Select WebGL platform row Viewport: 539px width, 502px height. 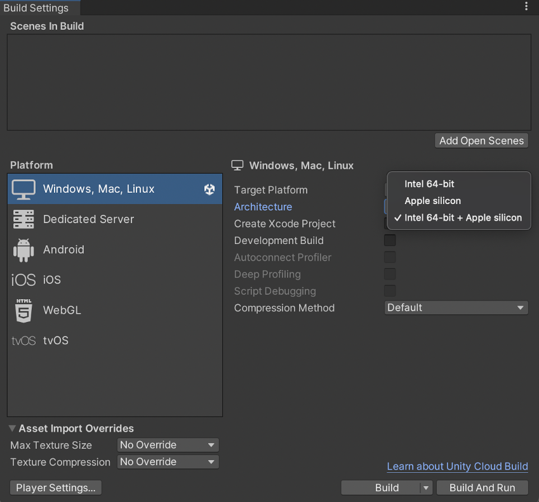[115, 310]
